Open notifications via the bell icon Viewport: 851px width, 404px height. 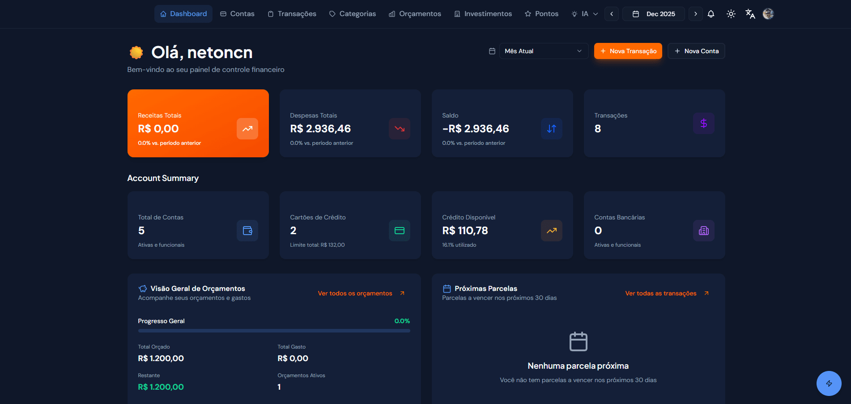(x=711, y=14)
